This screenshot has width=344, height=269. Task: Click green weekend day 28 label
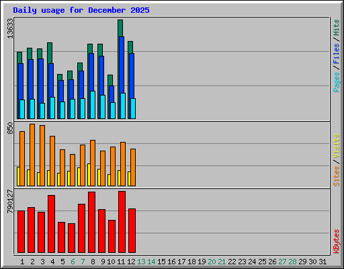(x=292, y=262)
